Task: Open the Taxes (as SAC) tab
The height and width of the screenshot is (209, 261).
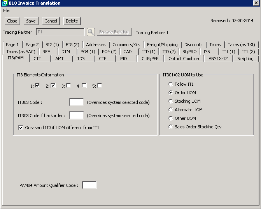Action: (x=21, y=52)
